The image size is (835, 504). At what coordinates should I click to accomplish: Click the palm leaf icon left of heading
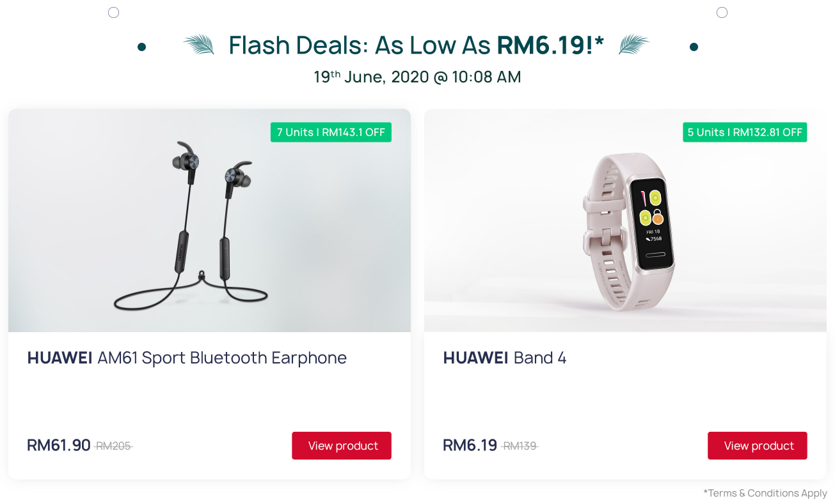(x=198, y=45)
